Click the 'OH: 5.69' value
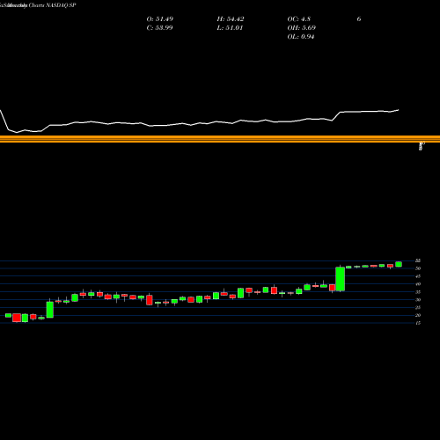The width and height of the screenshot is (440, 440). coord(301,28)
